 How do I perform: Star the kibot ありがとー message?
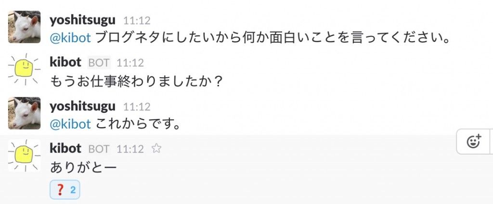tap(156, 148)
